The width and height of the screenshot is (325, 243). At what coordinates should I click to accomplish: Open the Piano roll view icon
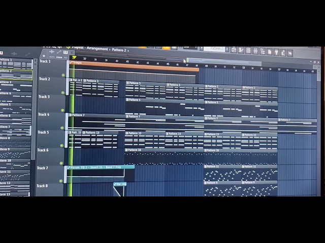(x=241, y=50)
